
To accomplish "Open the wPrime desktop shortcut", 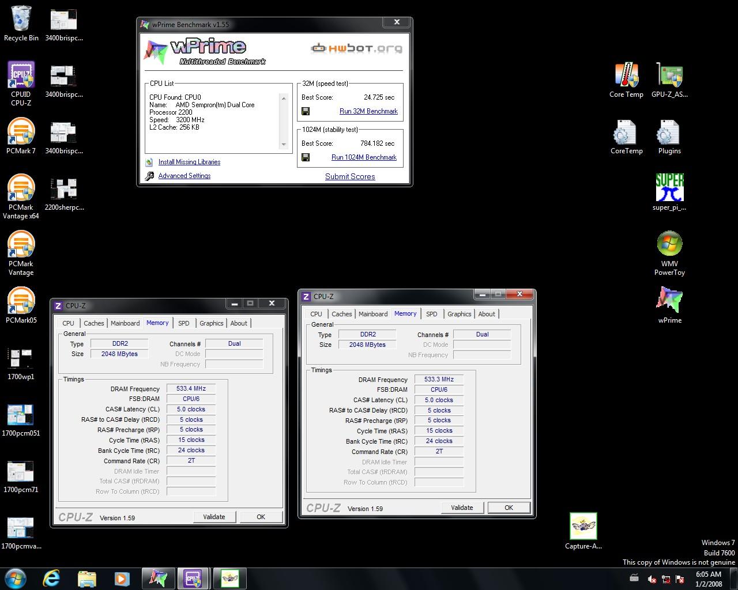I will [669, 305].
